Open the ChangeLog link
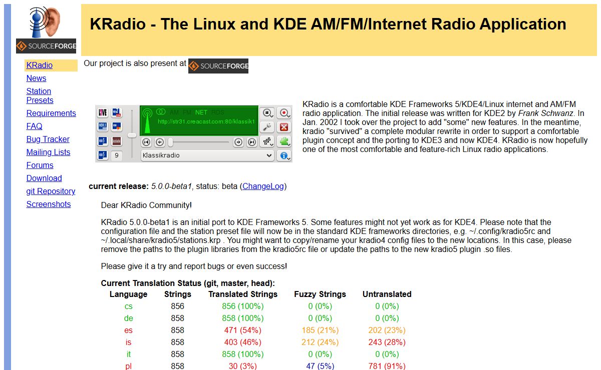Image resolution: width=601 pixels, height=370 pixels. click(x=263, y=186)
